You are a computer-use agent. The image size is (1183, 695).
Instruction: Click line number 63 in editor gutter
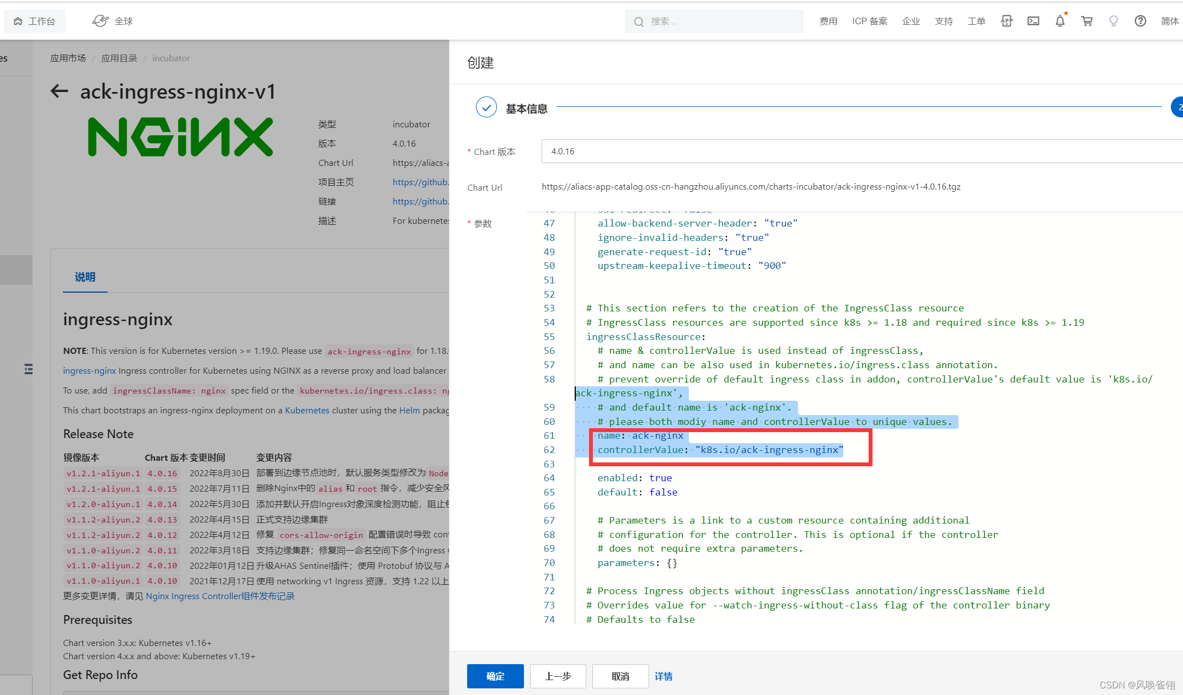tap(549, 464)
